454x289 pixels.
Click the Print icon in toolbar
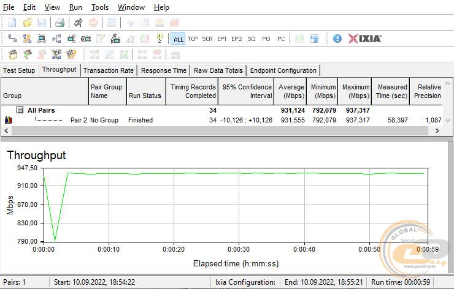[60, 23]
